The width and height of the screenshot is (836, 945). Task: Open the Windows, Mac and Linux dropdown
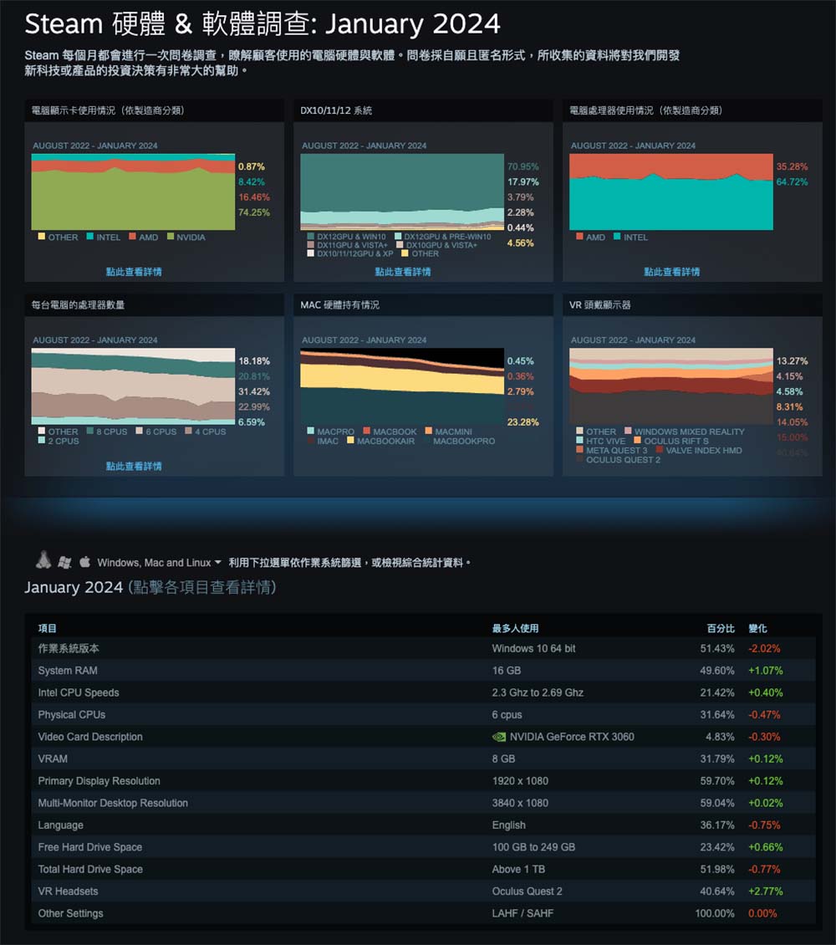coord(159,562)
